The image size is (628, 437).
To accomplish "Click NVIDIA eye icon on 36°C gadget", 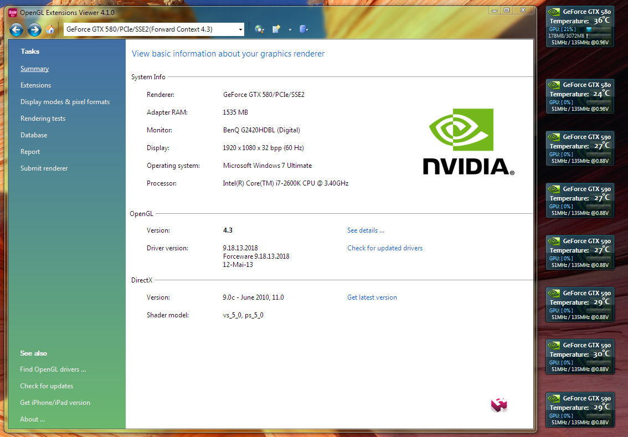I will (554, 12).
